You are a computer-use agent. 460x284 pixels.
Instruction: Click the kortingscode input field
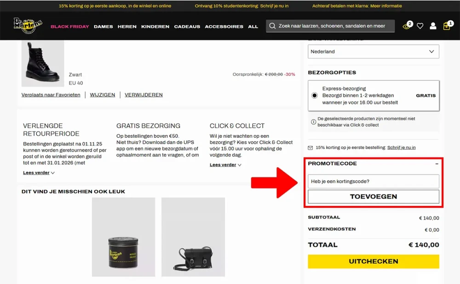tap(374, 182)
